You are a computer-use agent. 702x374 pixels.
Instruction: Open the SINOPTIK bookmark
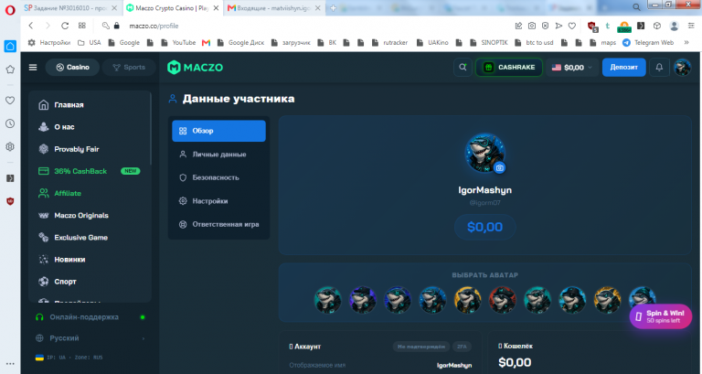[489, 43]
